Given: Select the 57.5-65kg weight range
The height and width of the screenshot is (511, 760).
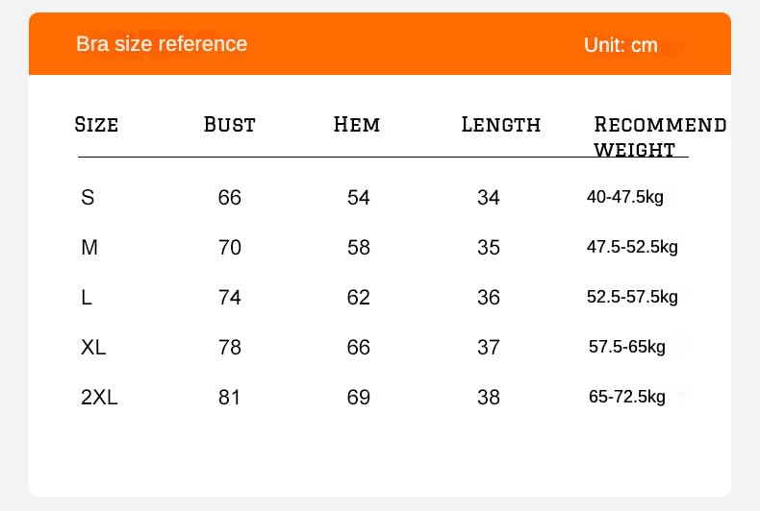Looking at the screenshot, I should [627, 347].
